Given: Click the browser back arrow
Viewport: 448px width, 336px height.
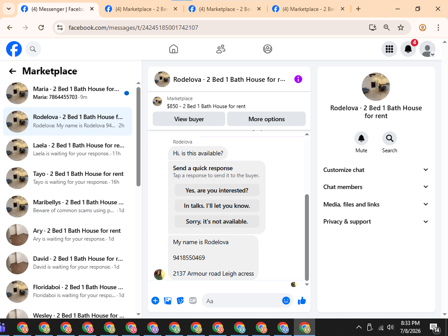Looking at the screenshot, I should (10, 28).
